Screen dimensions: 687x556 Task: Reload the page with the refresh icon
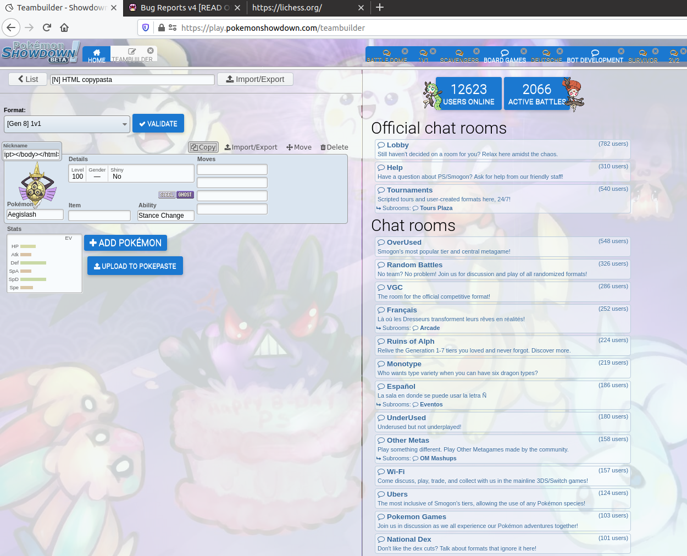[x=47, y=27]
